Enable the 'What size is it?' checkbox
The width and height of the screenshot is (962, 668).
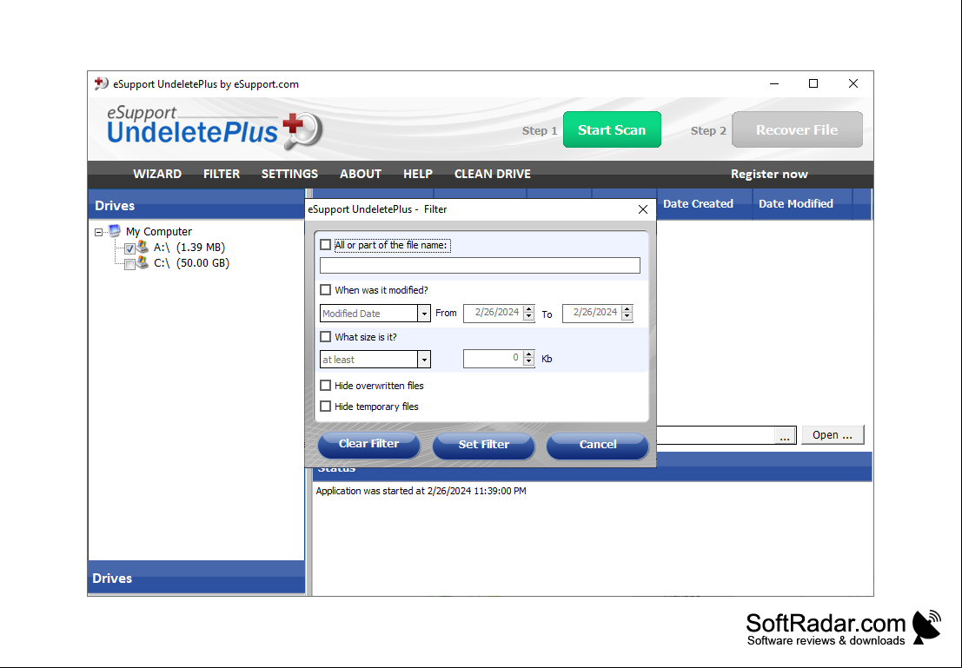click(x=326, y=337)
